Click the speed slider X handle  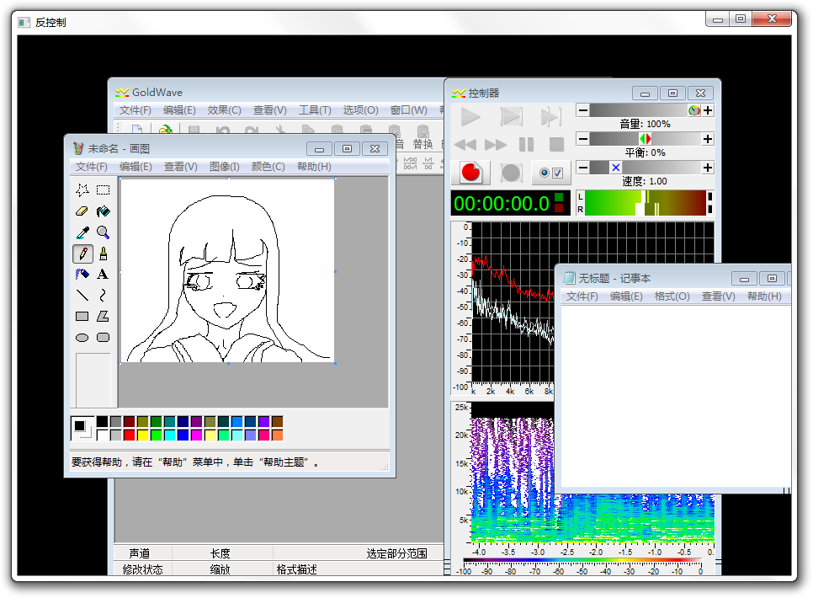615,167
